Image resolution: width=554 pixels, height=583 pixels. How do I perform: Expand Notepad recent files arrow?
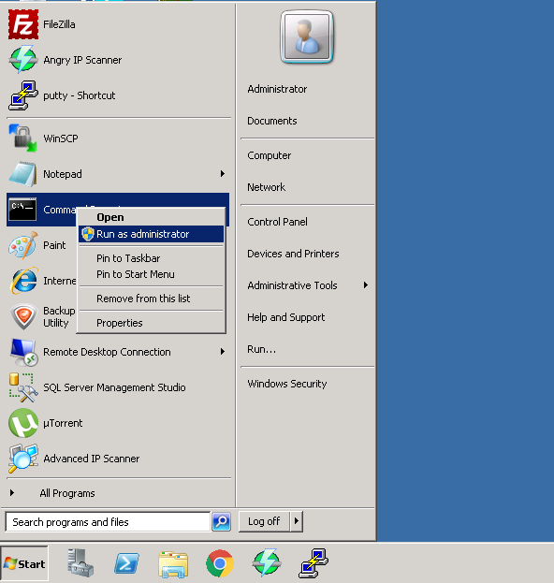[223, 174]
